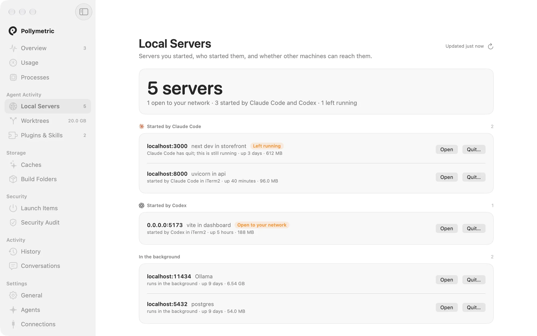537x336 pixels.
Task: Select Worktrees in the sidebar
Action: pos(48,121)
